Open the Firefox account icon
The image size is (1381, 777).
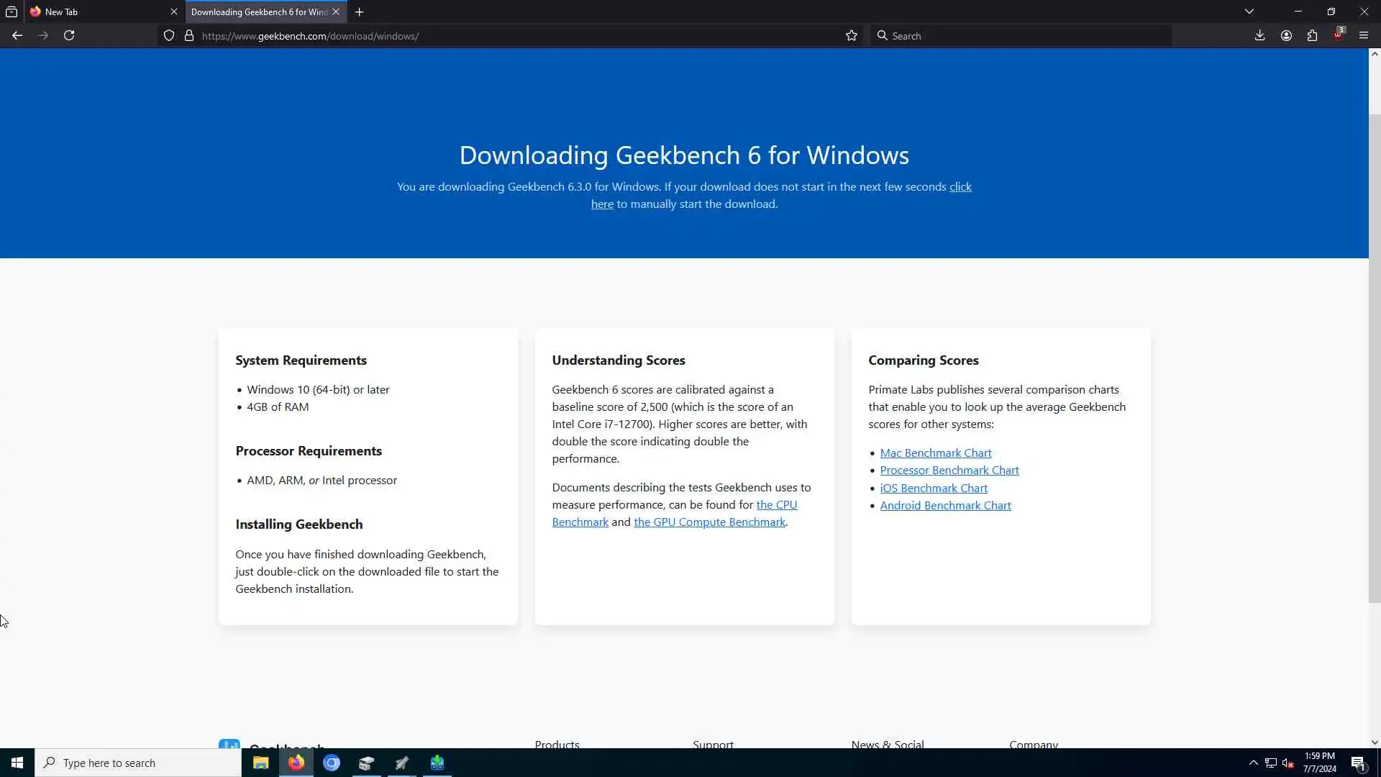click(1286, 35)
